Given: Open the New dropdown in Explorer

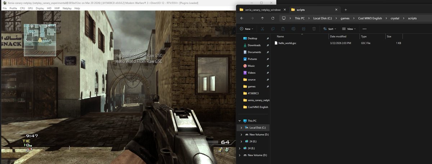Looking at the screenshot, I should pos(247,29).
